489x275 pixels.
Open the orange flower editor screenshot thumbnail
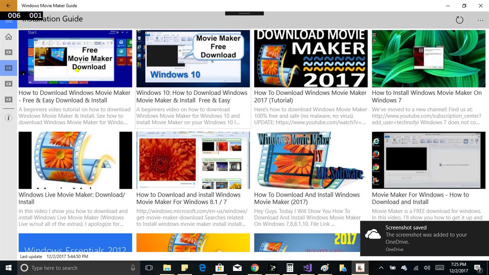[x=193, y=160]
